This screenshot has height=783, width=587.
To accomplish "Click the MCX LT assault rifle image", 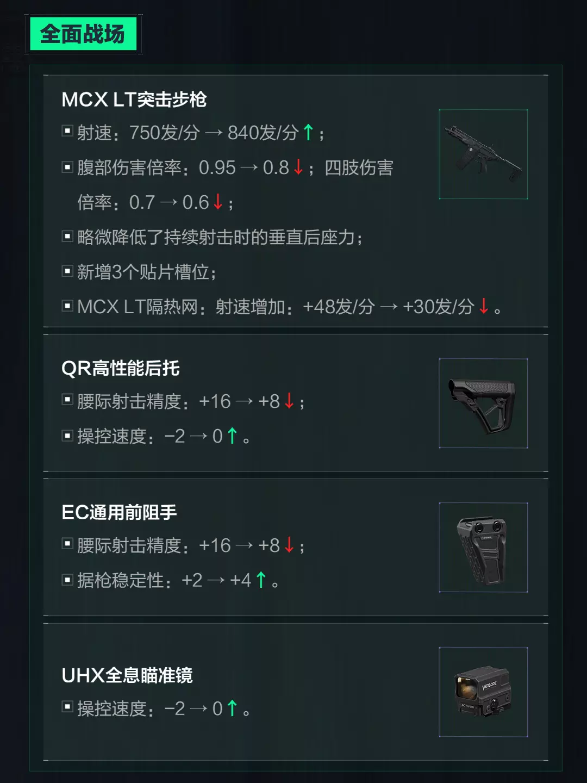I will [x=483, y=154].
